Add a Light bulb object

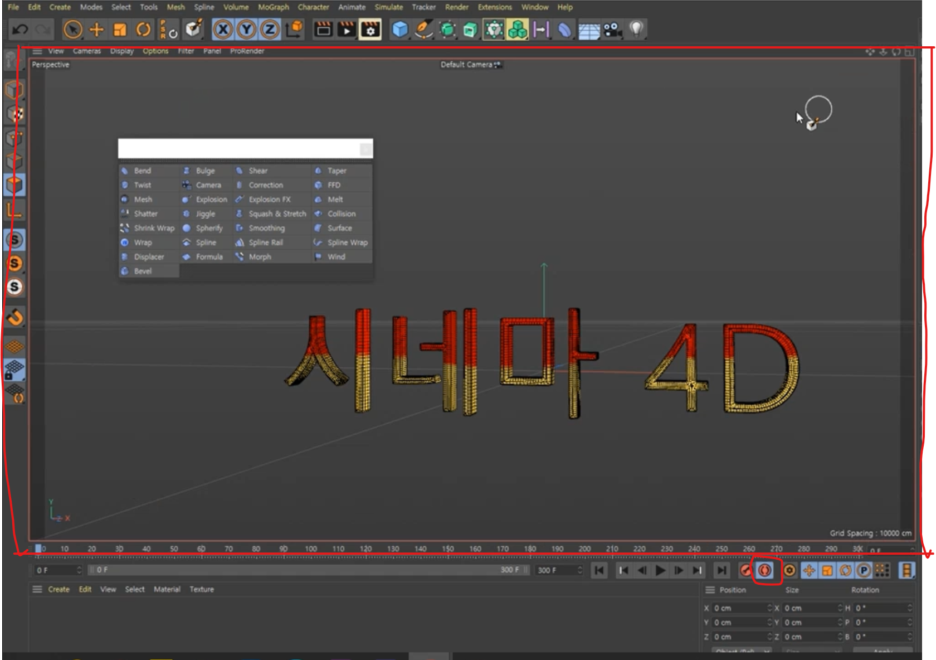point(636,29)
